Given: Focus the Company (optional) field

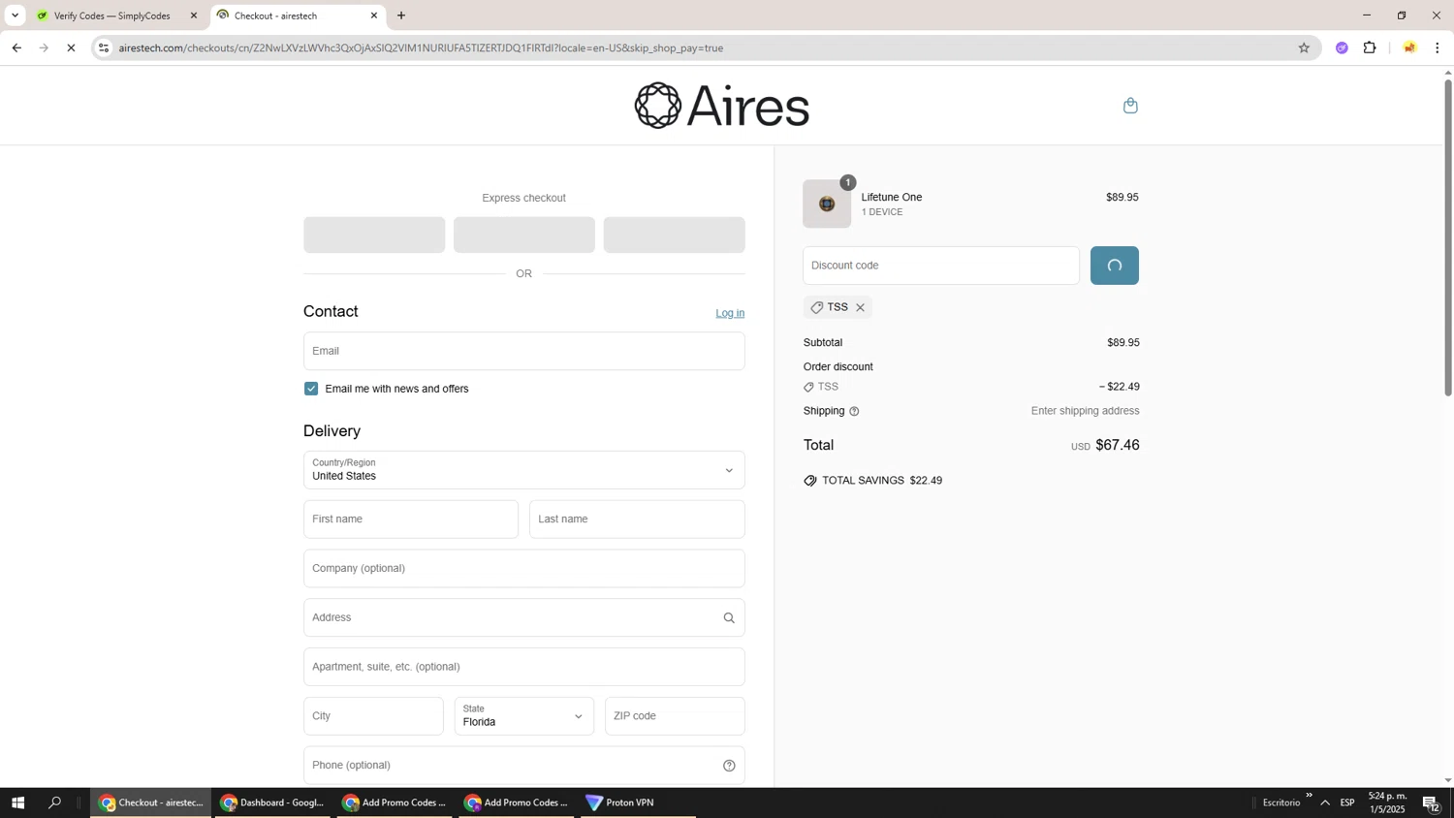Looking at the screenshot, I should pyautogui.click(x=523, y=569).
